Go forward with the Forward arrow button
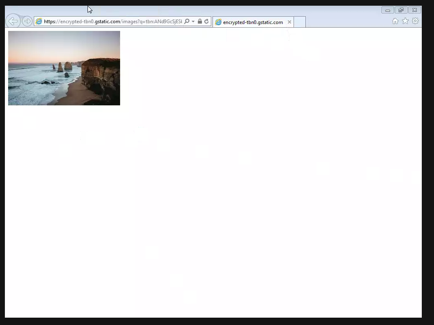 point(27,21)
